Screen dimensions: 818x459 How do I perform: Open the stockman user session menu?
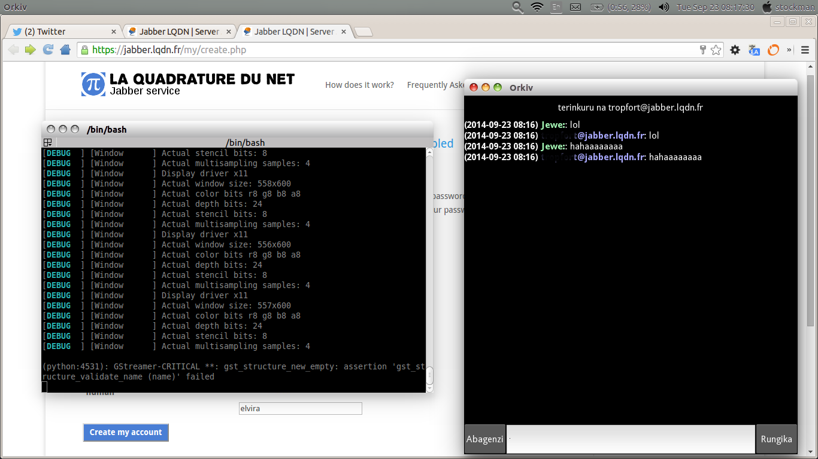[x=788, y=7]
